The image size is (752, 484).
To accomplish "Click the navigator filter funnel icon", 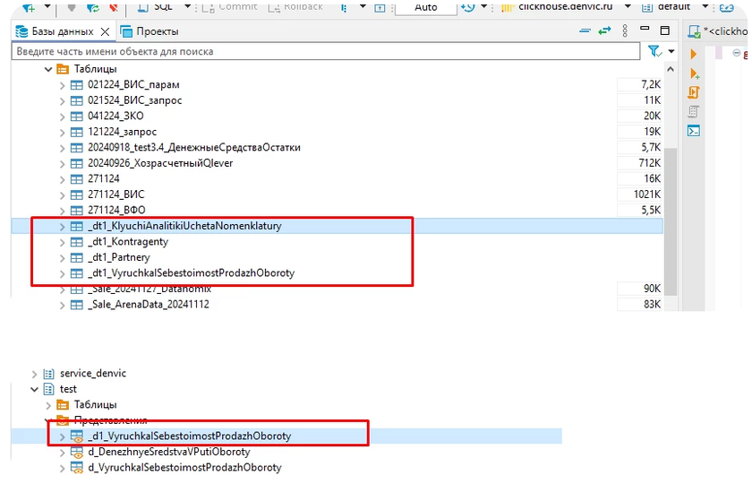I will point(654,52).
